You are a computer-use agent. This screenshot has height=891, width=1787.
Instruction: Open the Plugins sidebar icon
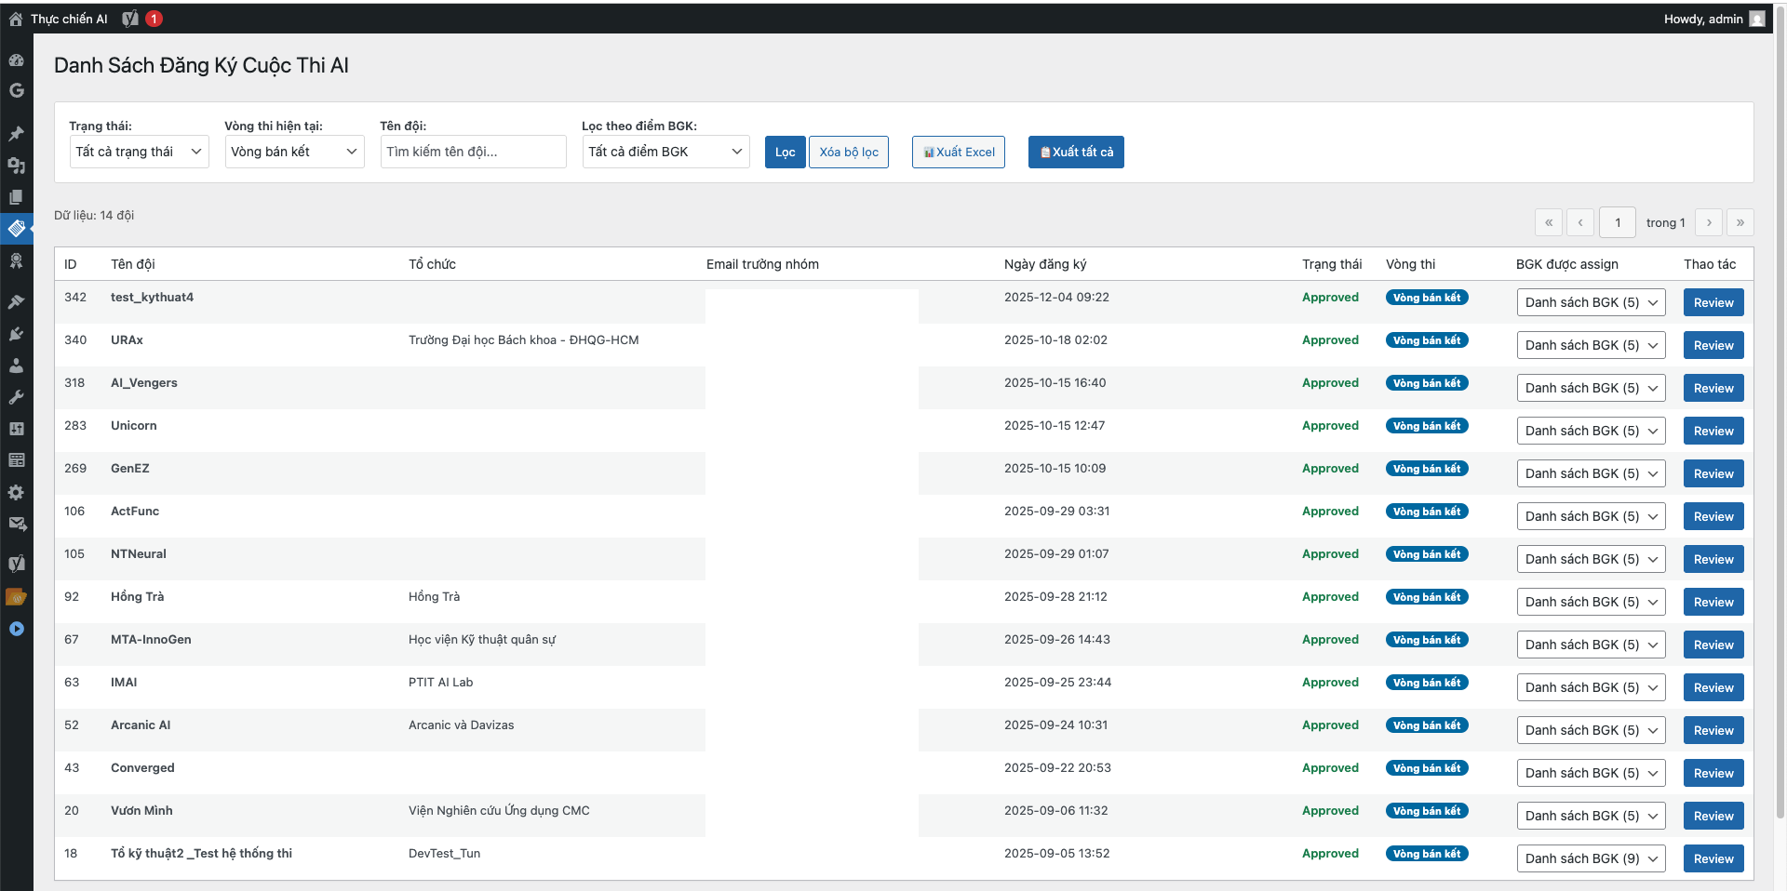tap(16, 334)
